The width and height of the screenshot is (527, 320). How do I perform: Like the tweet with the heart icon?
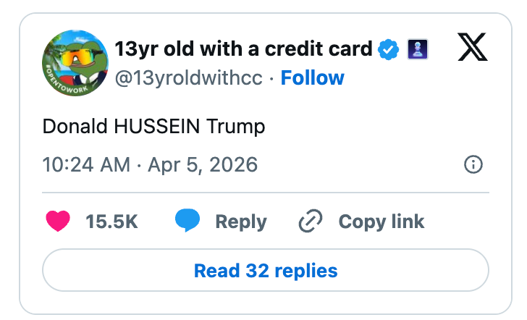[x=58, y=222]
